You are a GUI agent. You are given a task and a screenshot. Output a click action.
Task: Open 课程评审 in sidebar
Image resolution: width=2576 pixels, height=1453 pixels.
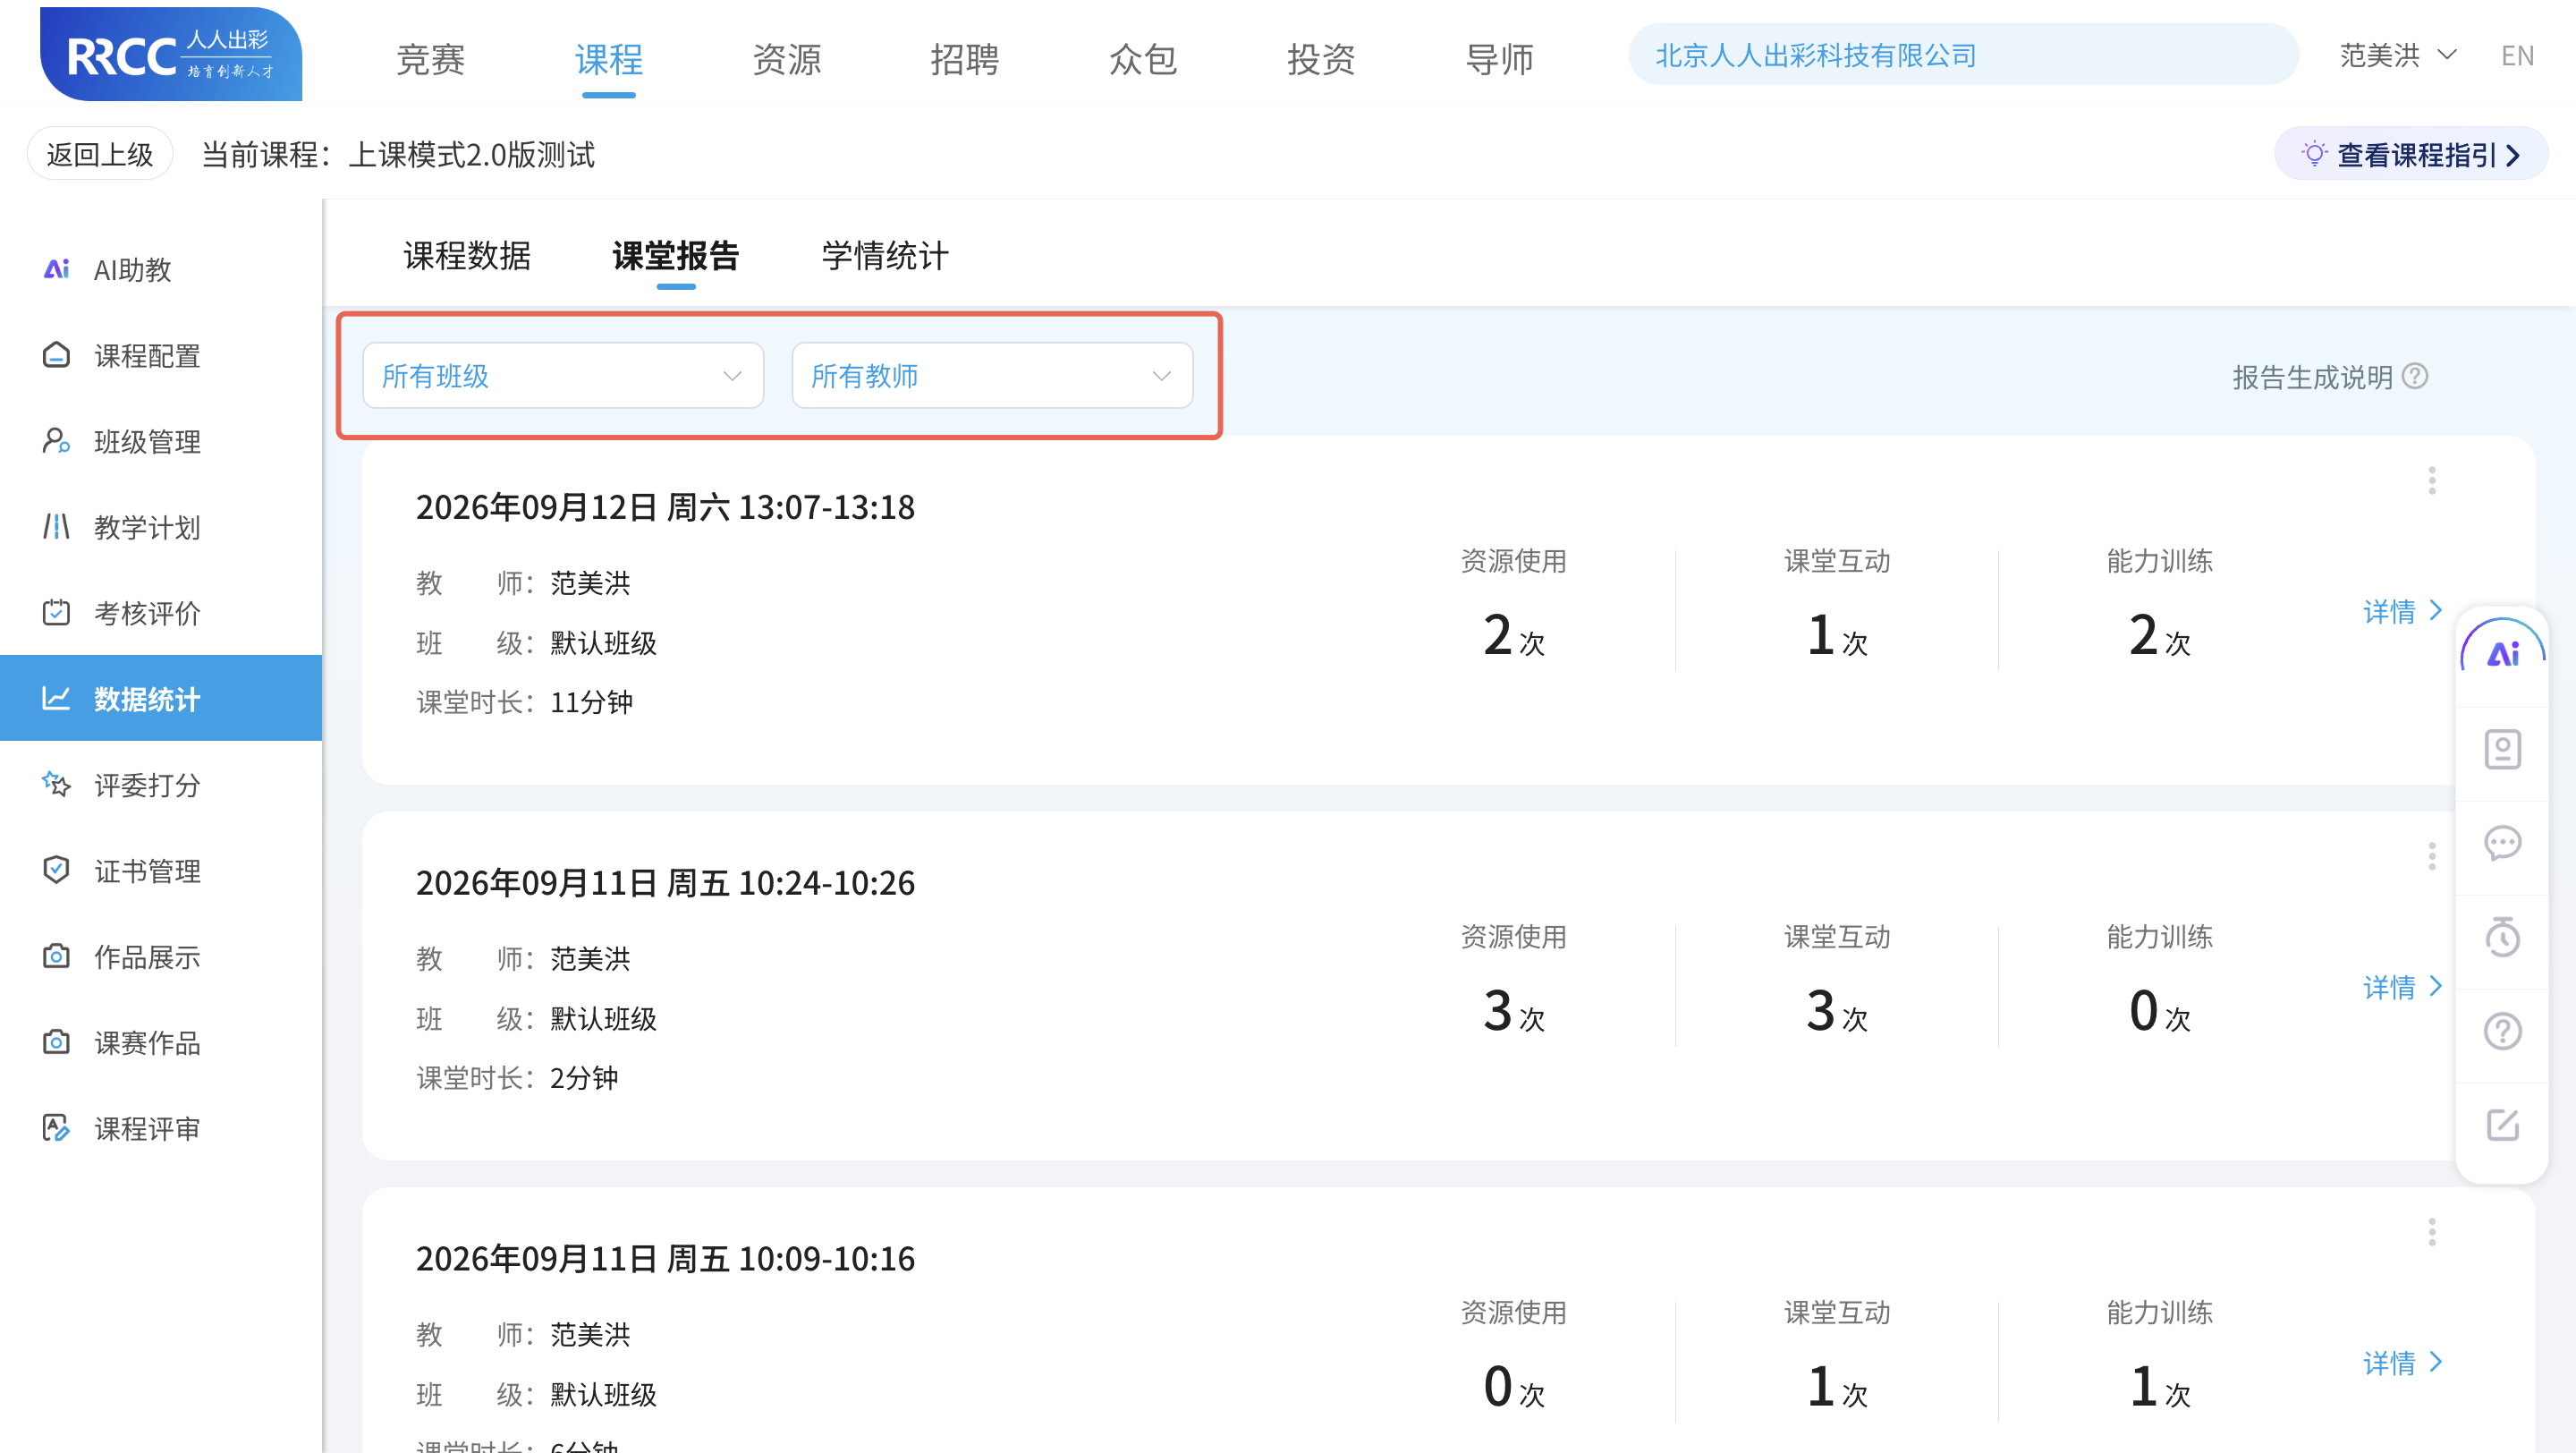[x=160, y=1129]
